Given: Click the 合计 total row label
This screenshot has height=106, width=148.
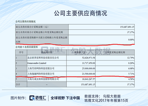Looking at the screenshot, I should (18, 85).
